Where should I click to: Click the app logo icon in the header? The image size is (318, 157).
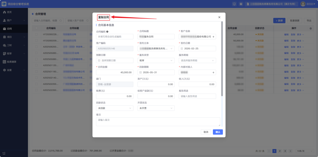[x=4, y=4]
